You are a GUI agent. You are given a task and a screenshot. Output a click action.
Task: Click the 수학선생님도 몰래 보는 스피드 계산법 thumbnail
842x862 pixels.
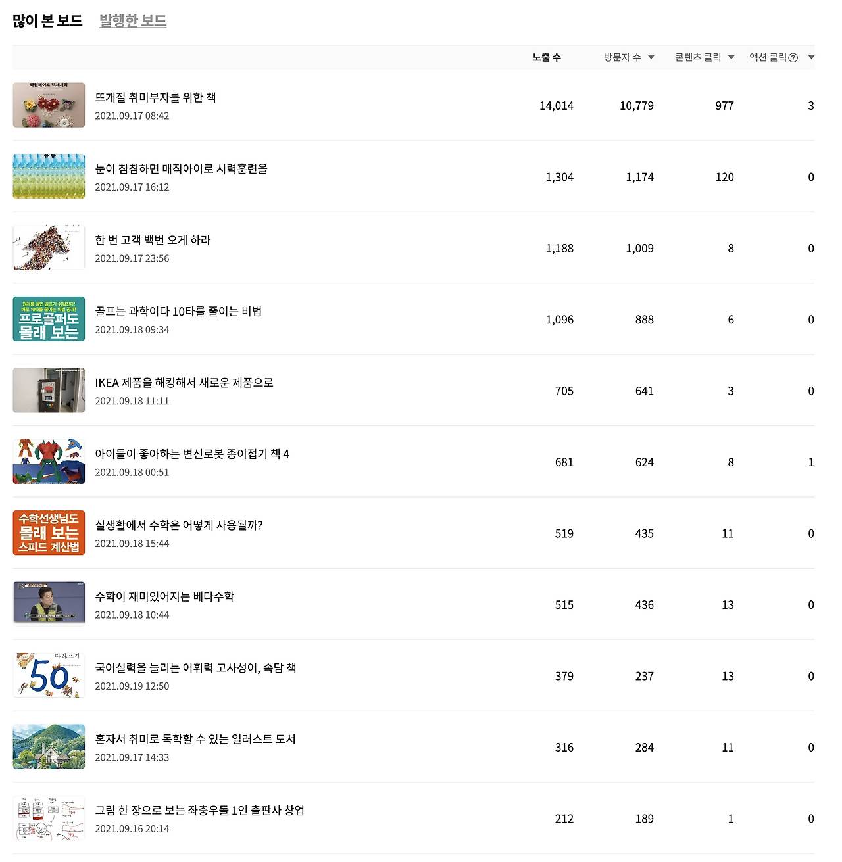click(x=49, y=533)
